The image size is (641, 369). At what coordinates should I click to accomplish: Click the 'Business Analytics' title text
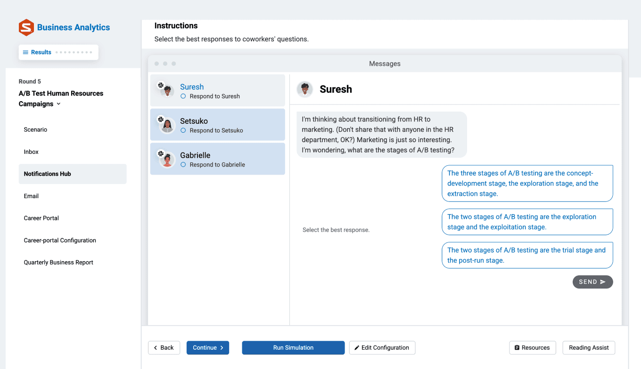(74, 27)
